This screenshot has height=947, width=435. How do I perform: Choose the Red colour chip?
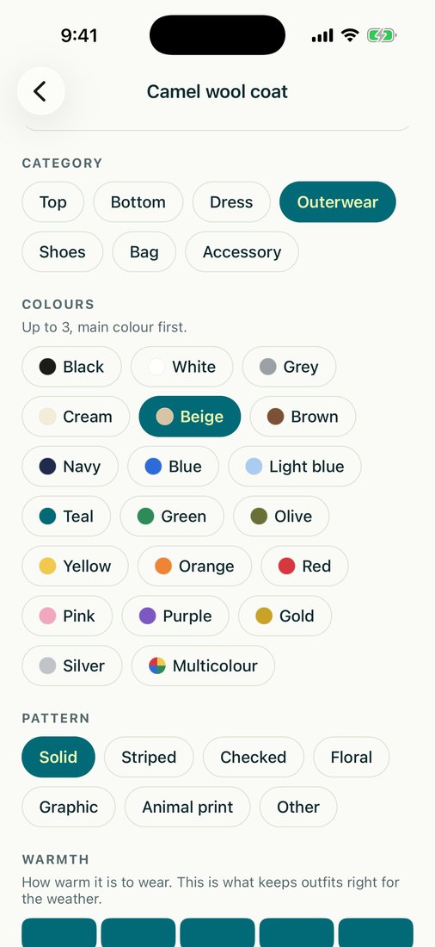pyautogui.click(x=304, y=566)
